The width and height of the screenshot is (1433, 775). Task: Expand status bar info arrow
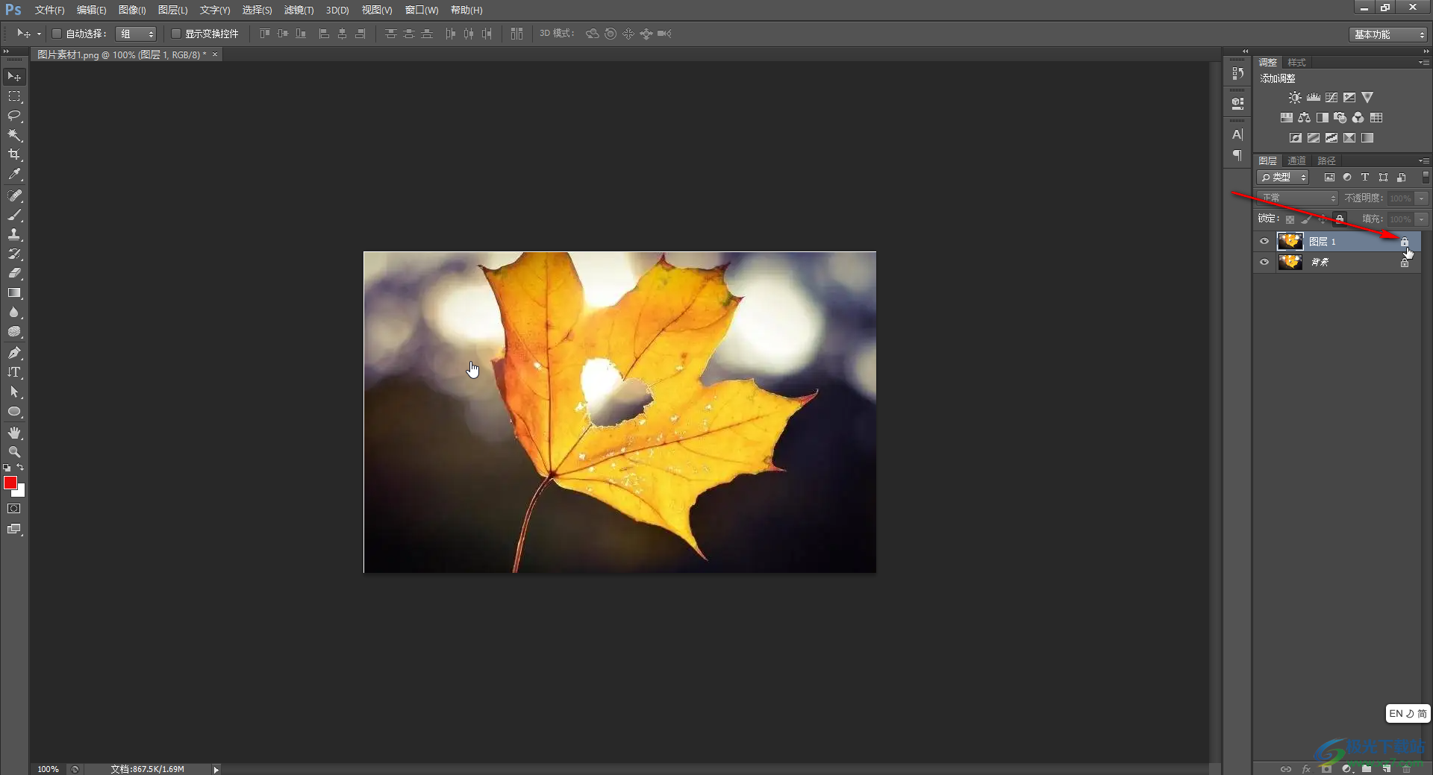click(x=216, y=769)
